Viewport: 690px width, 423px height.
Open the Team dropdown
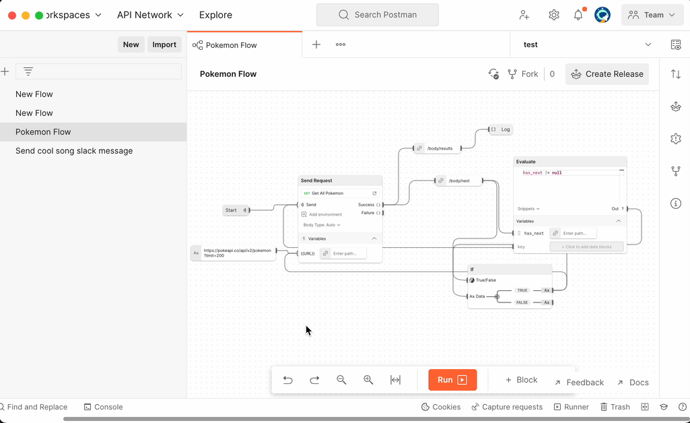pyautogui.click(x=652, y=15)
